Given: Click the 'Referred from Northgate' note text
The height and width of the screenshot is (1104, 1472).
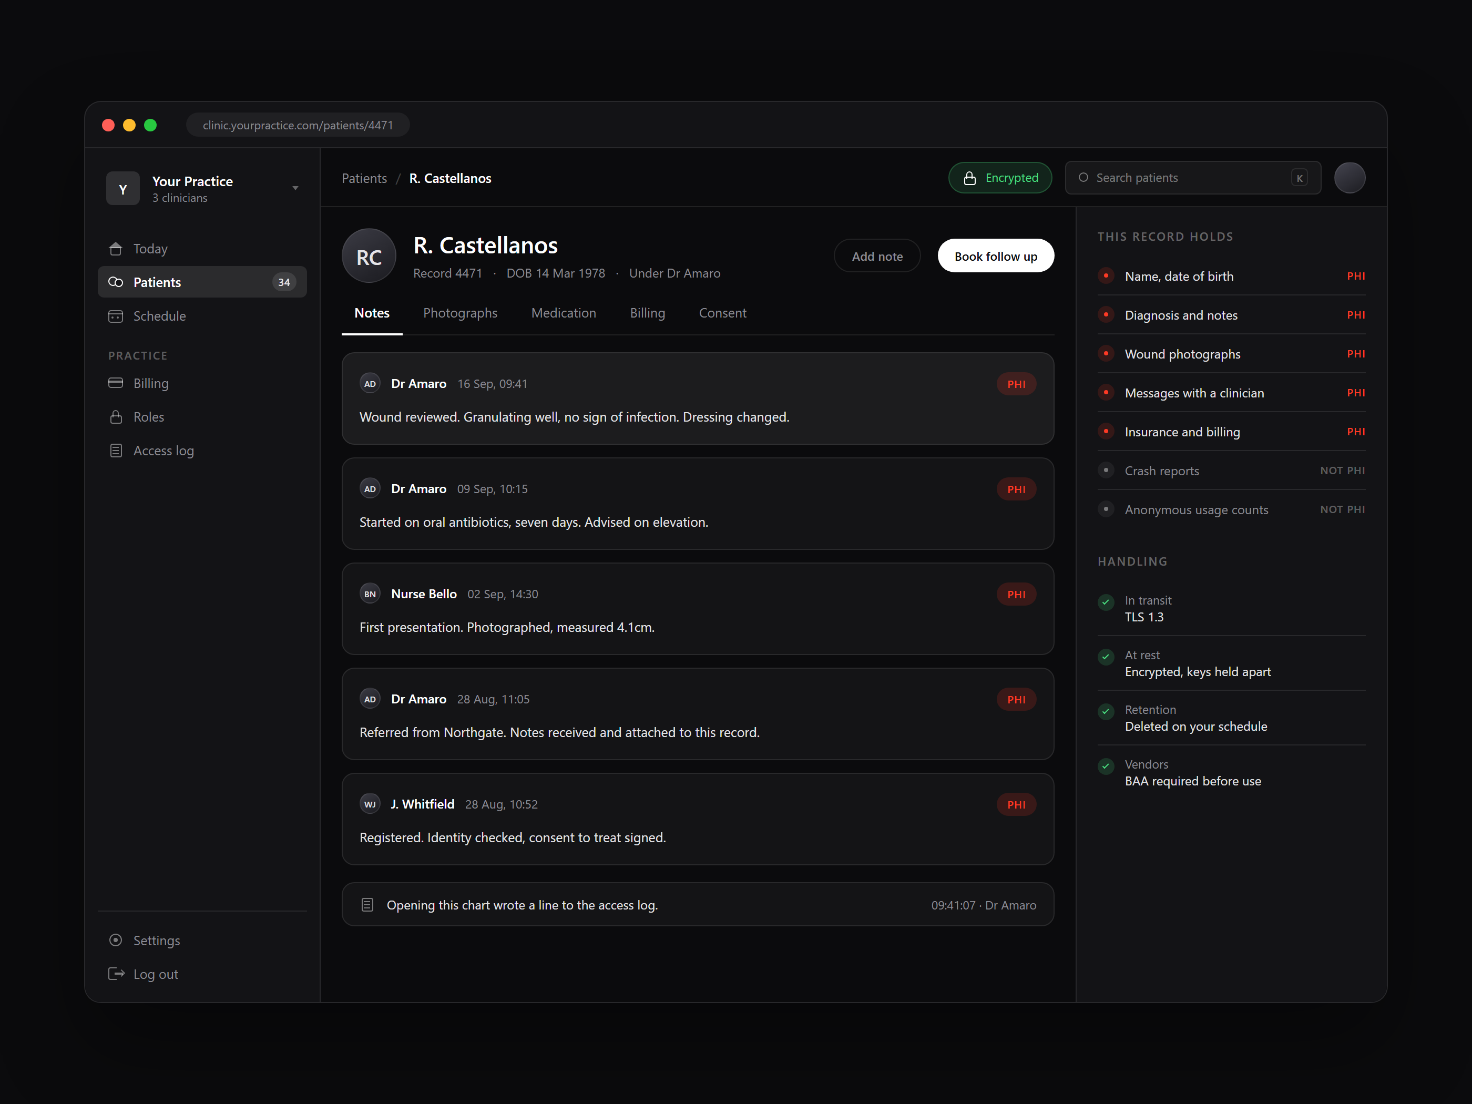Looking at the screenshot, I should (560, 733).
